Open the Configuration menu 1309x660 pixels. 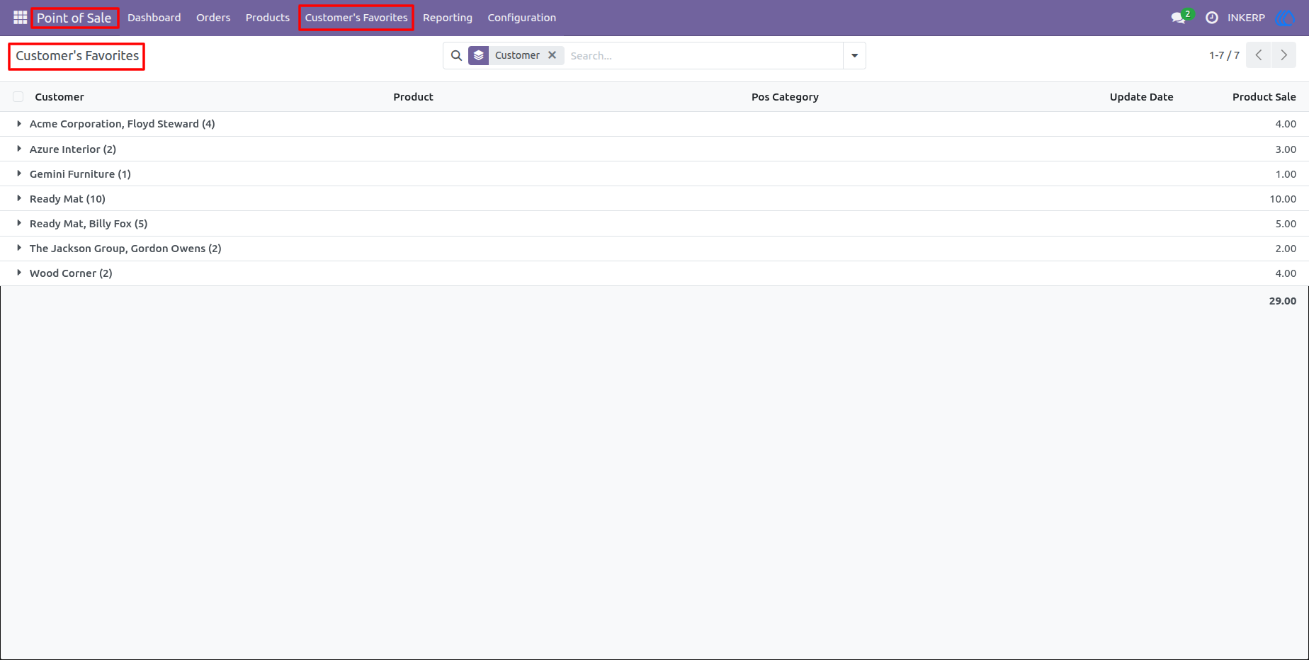521,18
